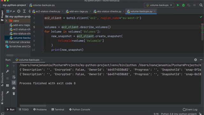
Task: Switch to eks-status-checks.py tab
Action: click(x=109, y=11)
